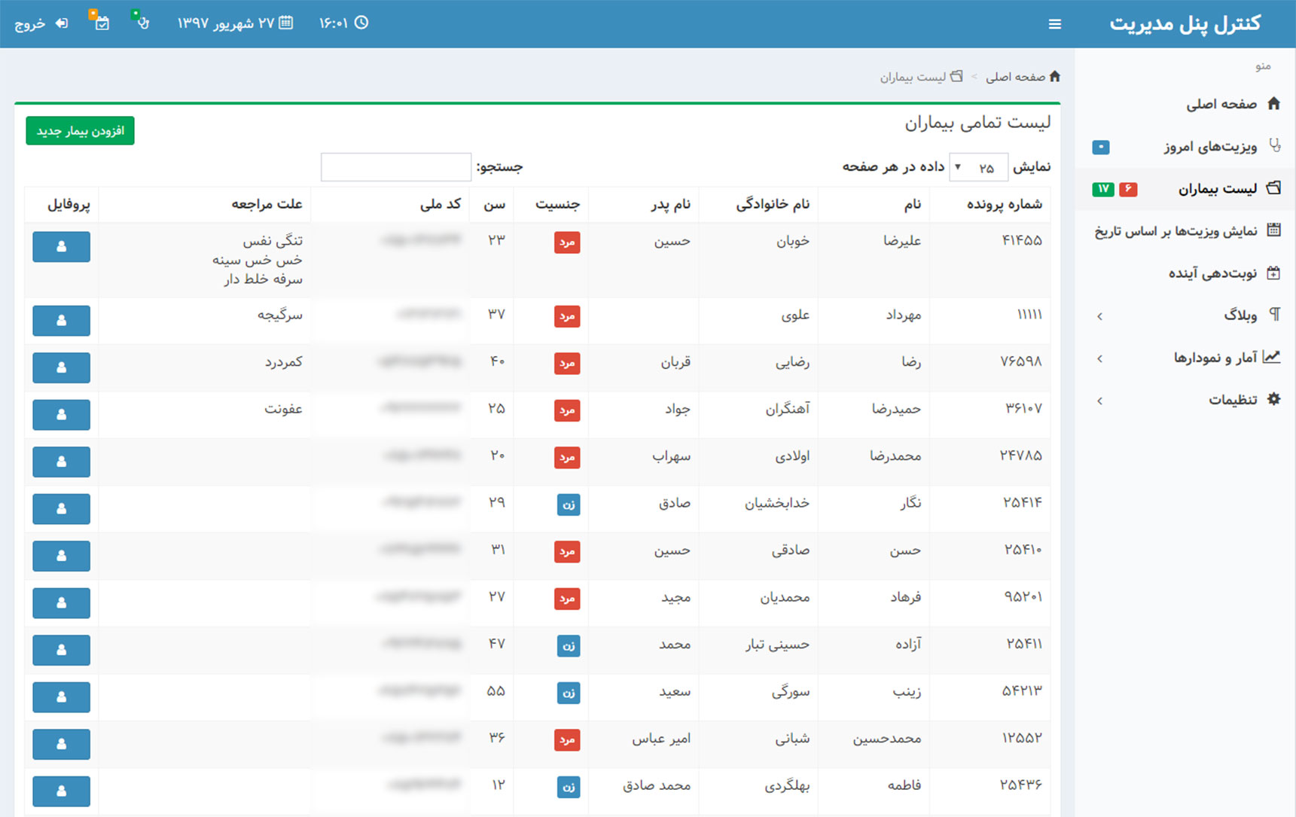Image resolution: width=1296 pixels, height=817 pixels.
Task: Click صفحه اصلی breadcrumb link
Action: click(x=1015, y=77)
